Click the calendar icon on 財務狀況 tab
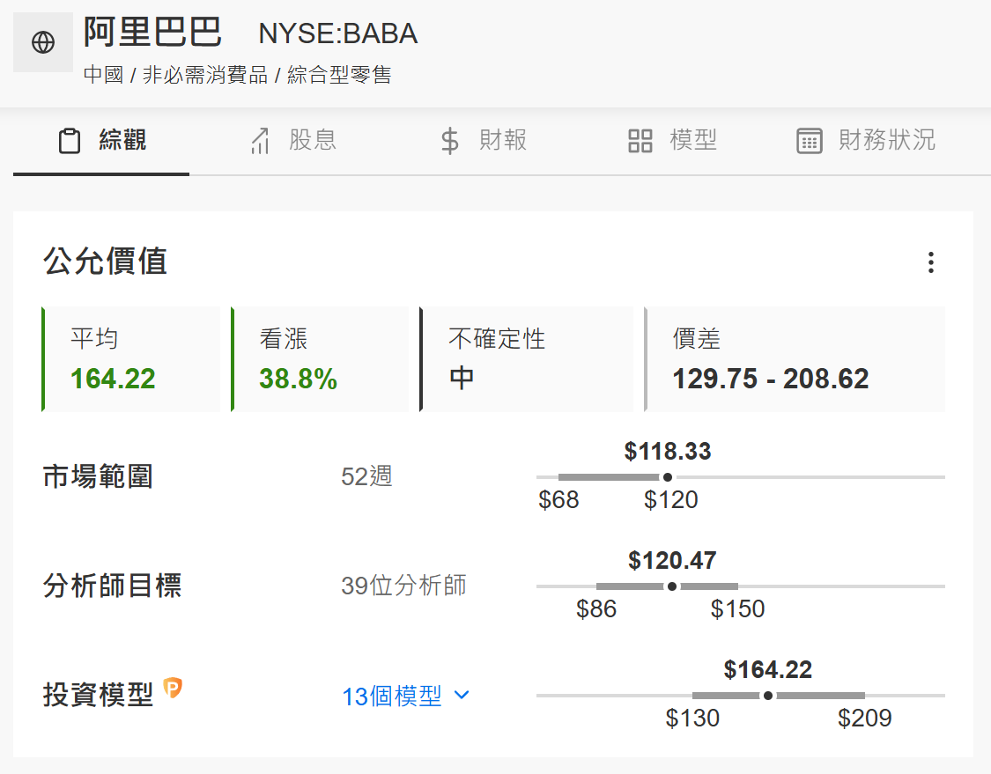 click(x=810, y=140)
